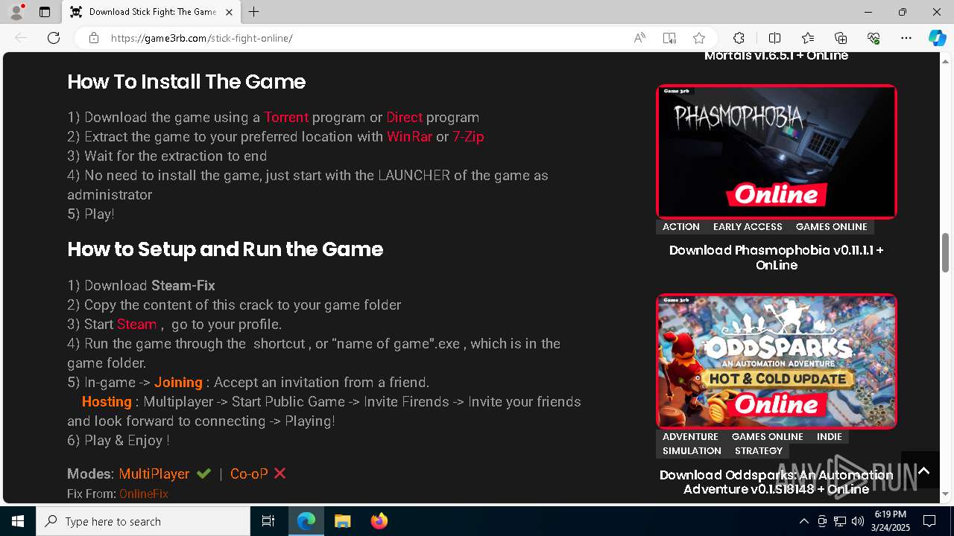
Task: Follow the Torrent program link
Action: tap(286, 118)
